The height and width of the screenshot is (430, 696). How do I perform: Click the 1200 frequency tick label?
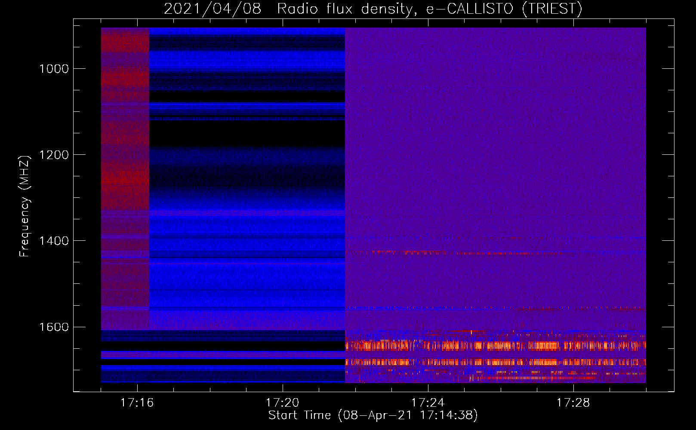coord(54,155)
